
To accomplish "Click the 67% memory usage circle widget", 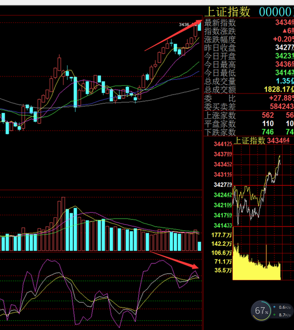I will pos(261,311).
